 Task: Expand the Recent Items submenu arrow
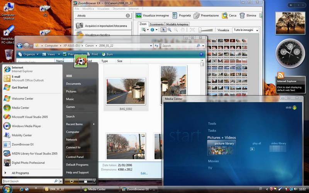pyautogui.click(x=93, y=124)
